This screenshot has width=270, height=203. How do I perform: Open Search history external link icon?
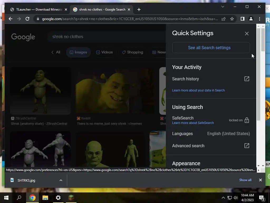pyautogui.click(x=247, y=79)
